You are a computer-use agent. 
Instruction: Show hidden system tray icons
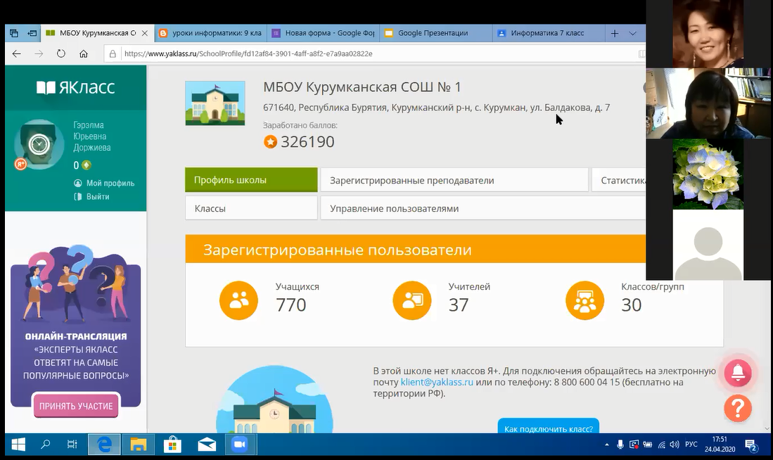coord(607,445)
